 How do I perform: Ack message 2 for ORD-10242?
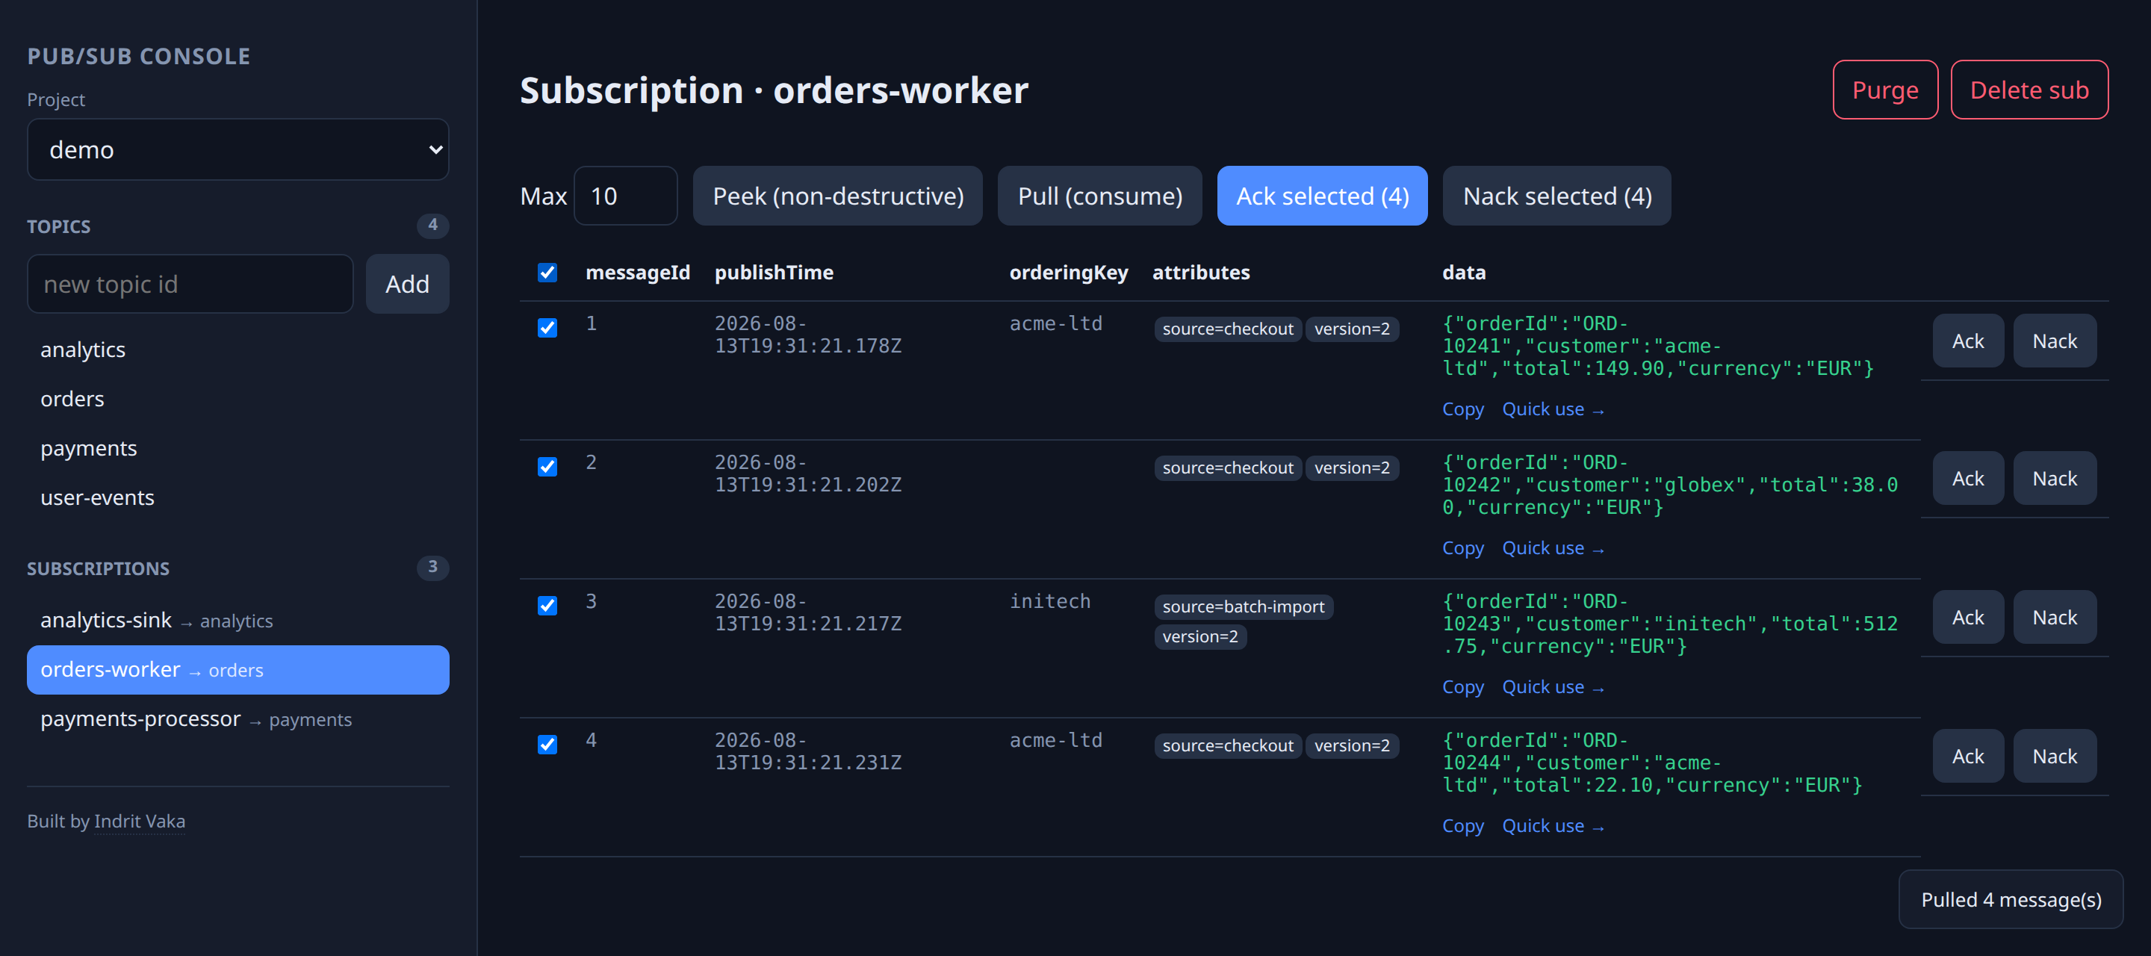point(1968,479)
